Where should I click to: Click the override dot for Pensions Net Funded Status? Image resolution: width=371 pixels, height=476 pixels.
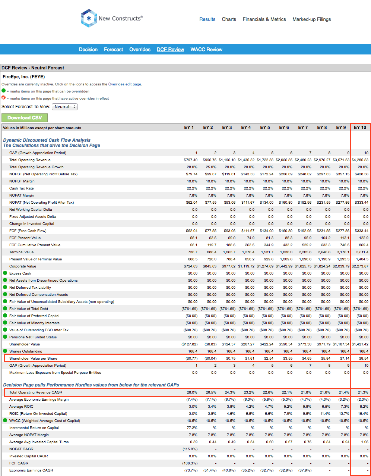click(5, 337)
